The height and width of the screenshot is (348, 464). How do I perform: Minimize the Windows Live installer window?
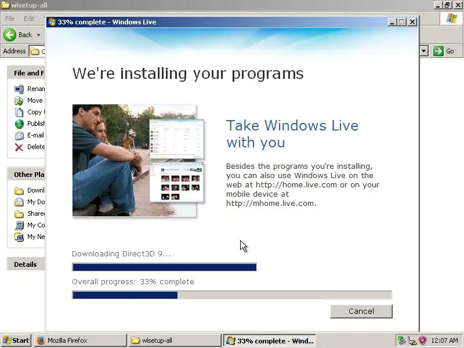[x=392, y=22]
